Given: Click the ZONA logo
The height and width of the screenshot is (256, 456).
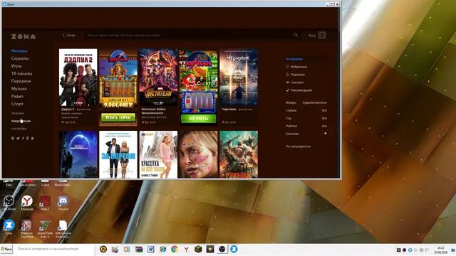Looking at the screenshot, I should (24, 36).
